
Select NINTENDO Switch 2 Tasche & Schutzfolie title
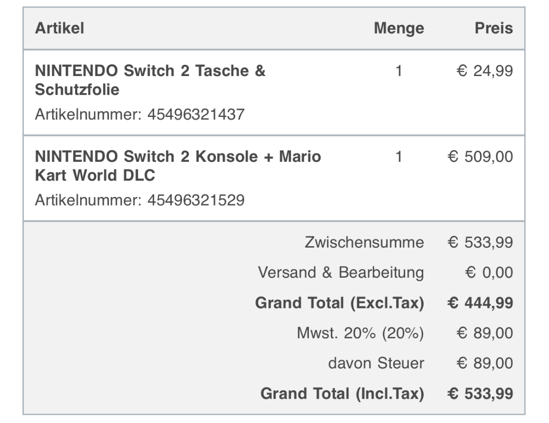(x=150, y=80)
